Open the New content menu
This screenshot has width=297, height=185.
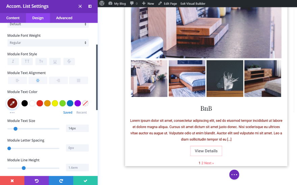tap(148, 3)
